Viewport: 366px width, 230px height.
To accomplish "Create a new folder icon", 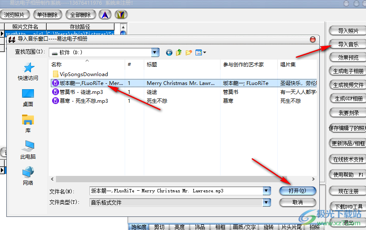I will (189, 52).
